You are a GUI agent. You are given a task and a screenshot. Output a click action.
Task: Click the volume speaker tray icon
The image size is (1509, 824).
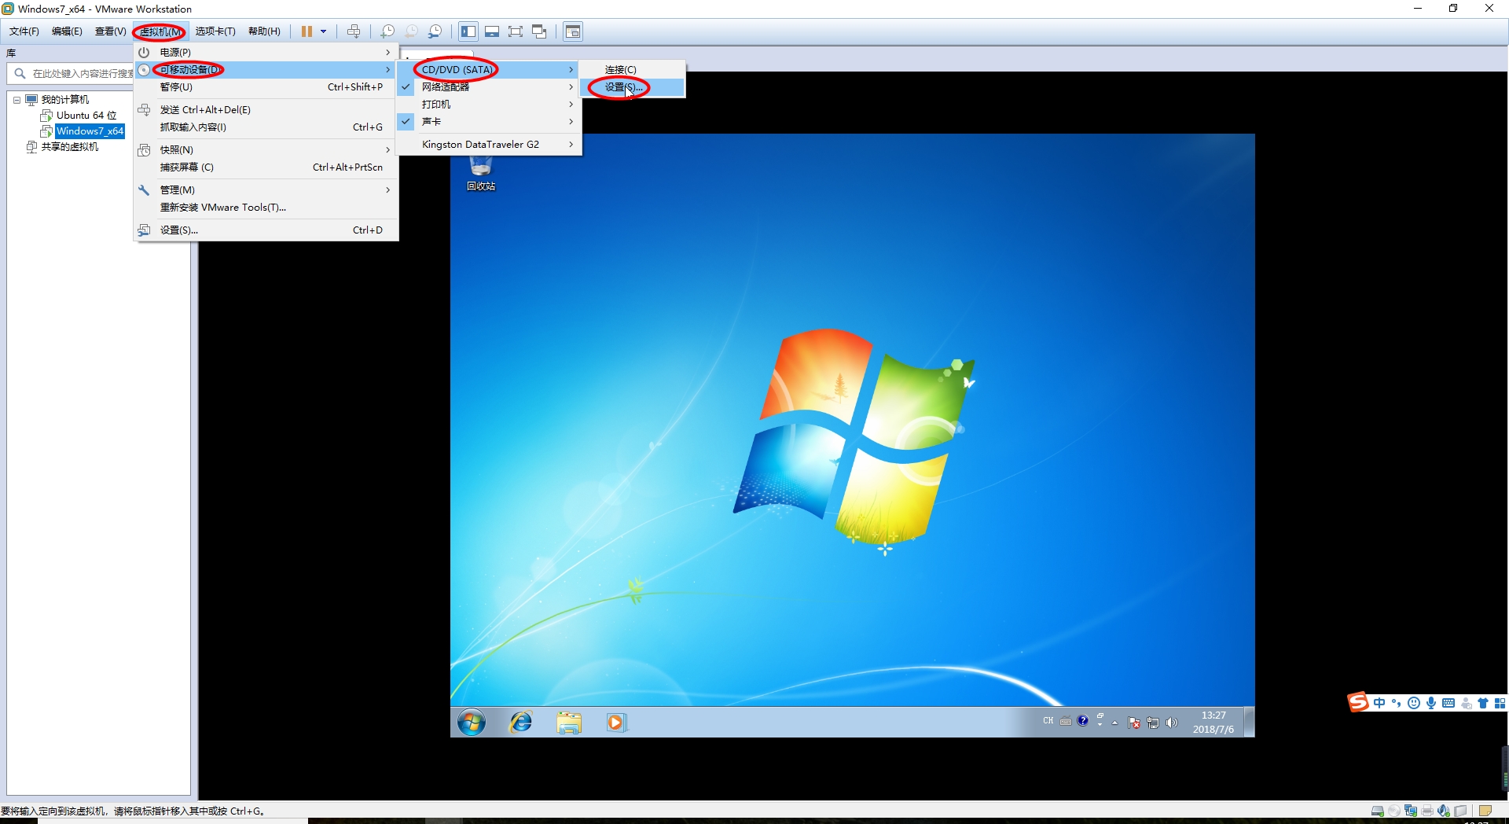pos(1172,723)
